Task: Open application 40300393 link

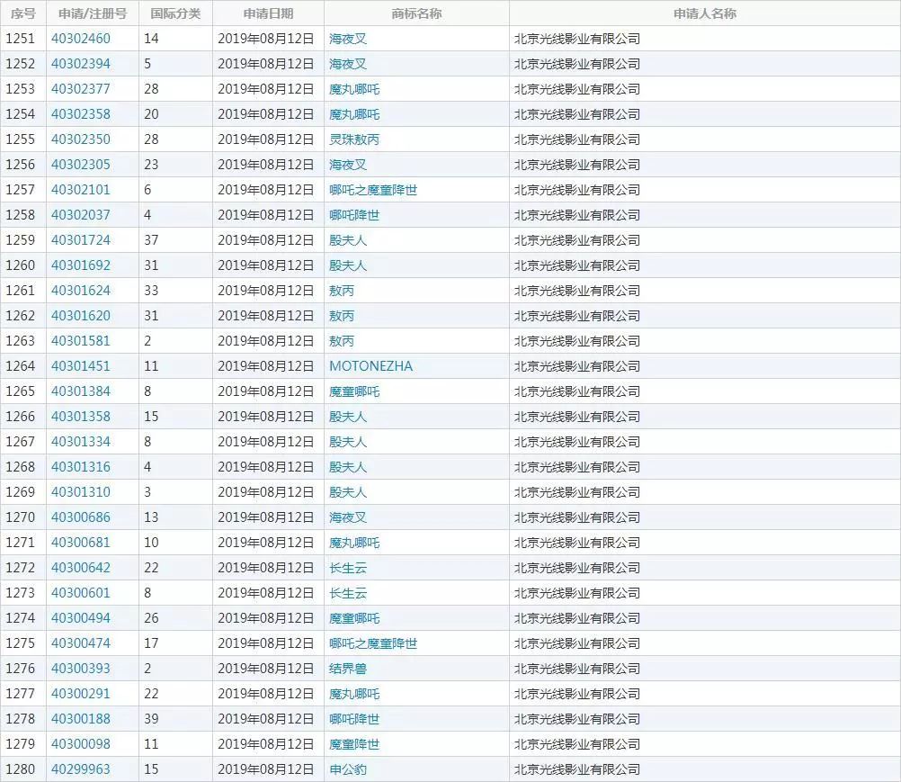Action: (80, 668)
